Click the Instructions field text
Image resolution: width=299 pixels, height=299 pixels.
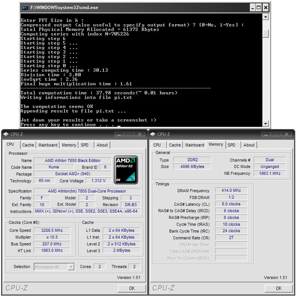(x=87, y=211)
